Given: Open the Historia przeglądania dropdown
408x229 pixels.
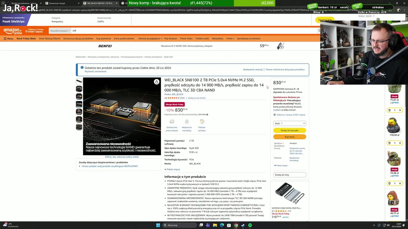Looking at the screenshot, I should click(x=150, y=38).
